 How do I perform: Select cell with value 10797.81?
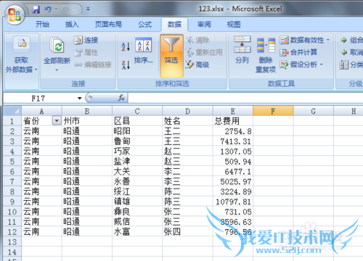point(233,202)
